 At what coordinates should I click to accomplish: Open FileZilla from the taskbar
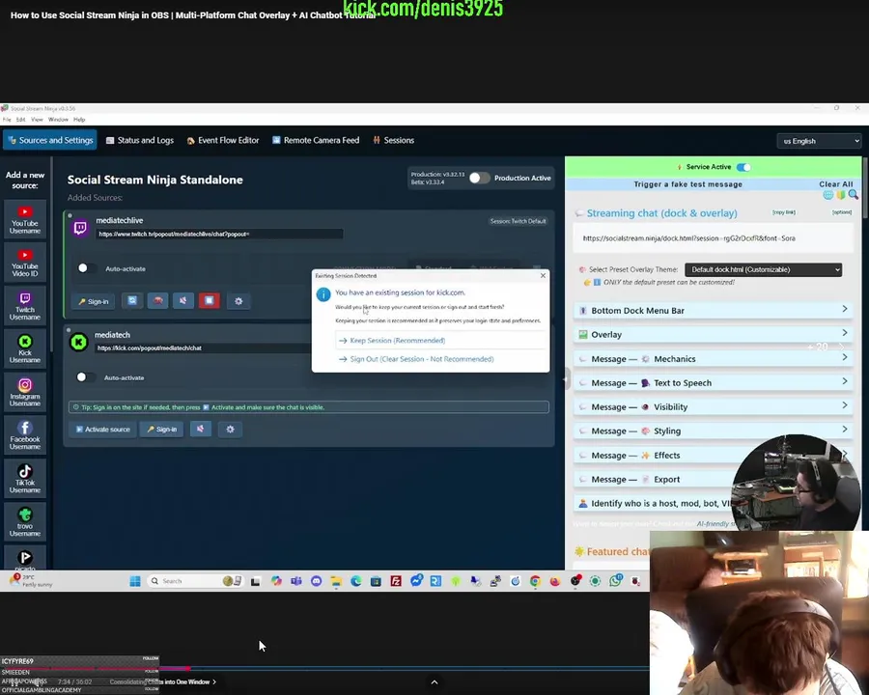point(396,581)
